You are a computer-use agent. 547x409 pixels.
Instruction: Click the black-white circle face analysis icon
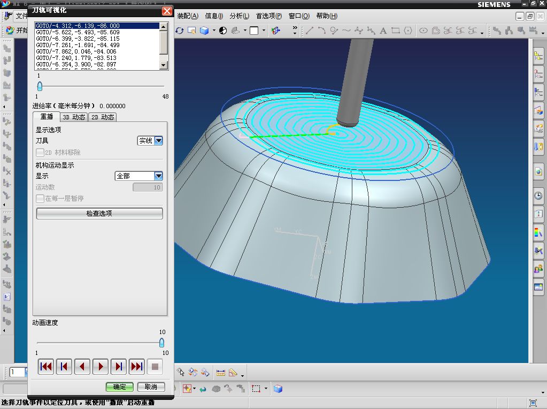[x=223, y=31]
